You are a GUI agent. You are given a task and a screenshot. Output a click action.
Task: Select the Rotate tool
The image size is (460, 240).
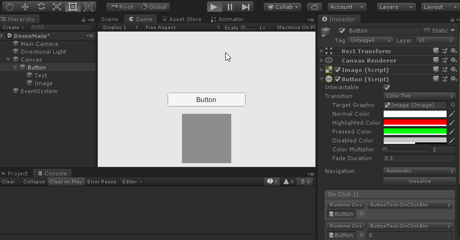[41, 7]
